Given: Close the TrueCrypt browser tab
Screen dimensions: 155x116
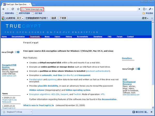Looking at the screenshot, I should [29, 4].
